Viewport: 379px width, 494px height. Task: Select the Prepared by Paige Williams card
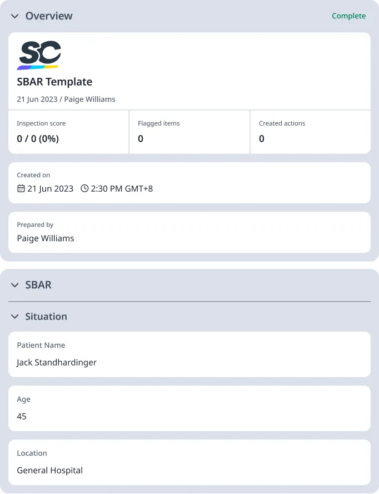tap(189, 232)
